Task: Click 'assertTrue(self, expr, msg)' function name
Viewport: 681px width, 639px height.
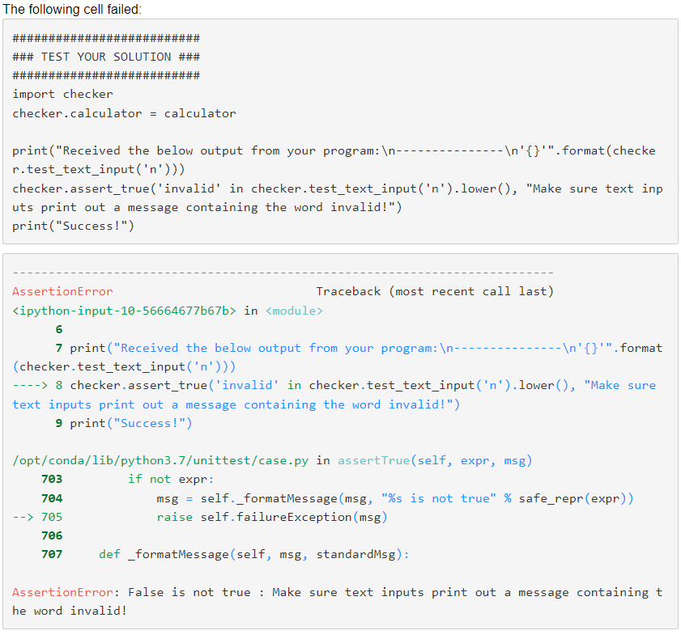Action: pos(435,461)
